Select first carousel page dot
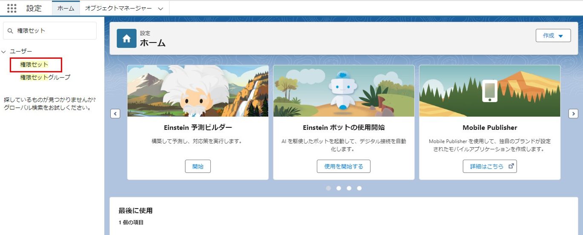 click(x=328, y=188)
